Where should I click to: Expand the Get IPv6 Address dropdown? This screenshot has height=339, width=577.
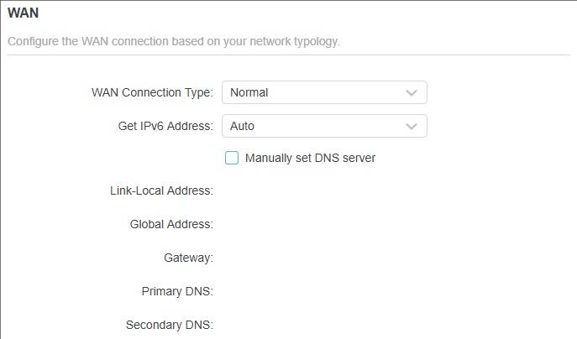[324, 126]
